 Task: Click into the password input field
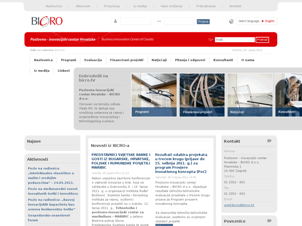pyautogui.click(x=179, y=21)
